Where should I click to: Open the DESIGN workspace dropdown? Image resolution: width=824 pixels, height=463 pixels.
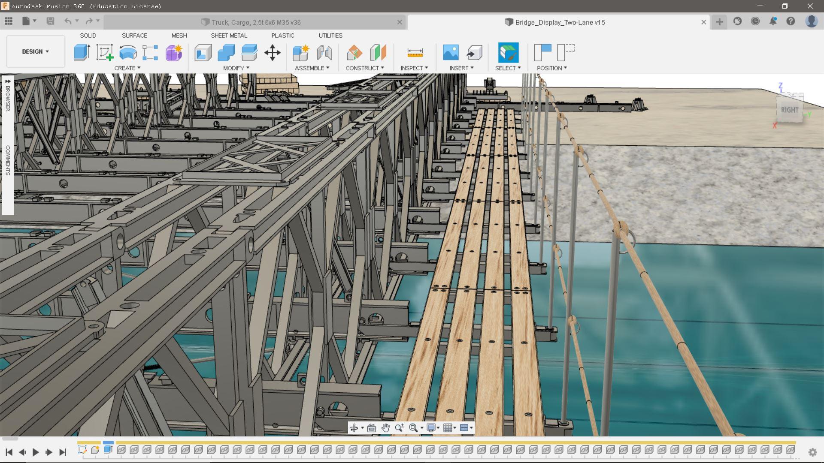(x=35, y=51)
